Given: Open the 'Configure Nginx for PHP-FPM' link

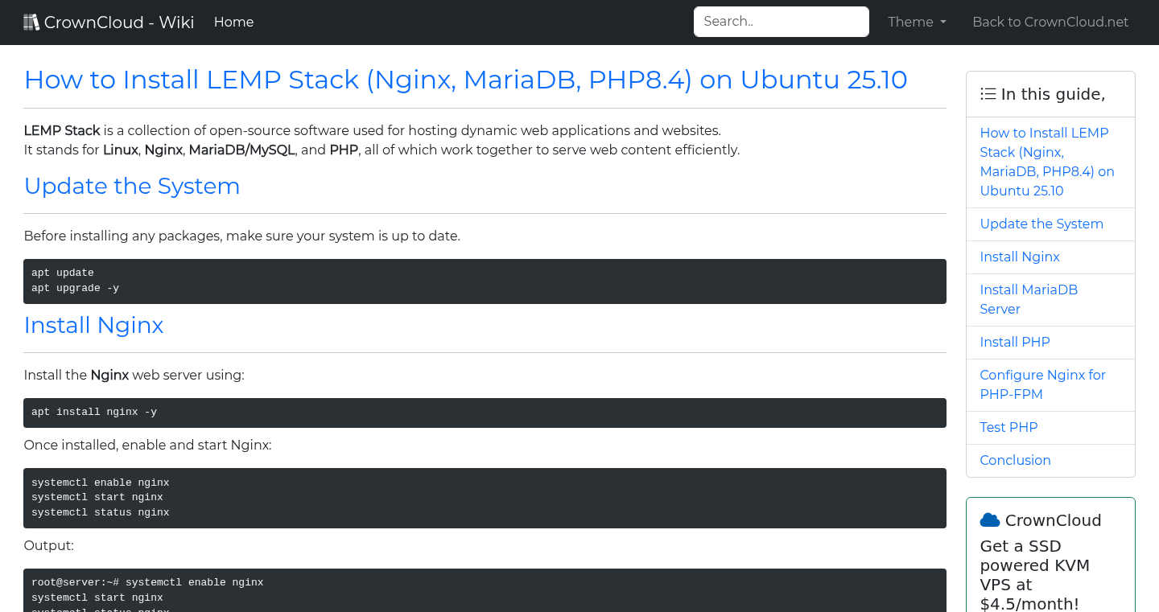Looking at the screenshot, I should point(1042,384).
